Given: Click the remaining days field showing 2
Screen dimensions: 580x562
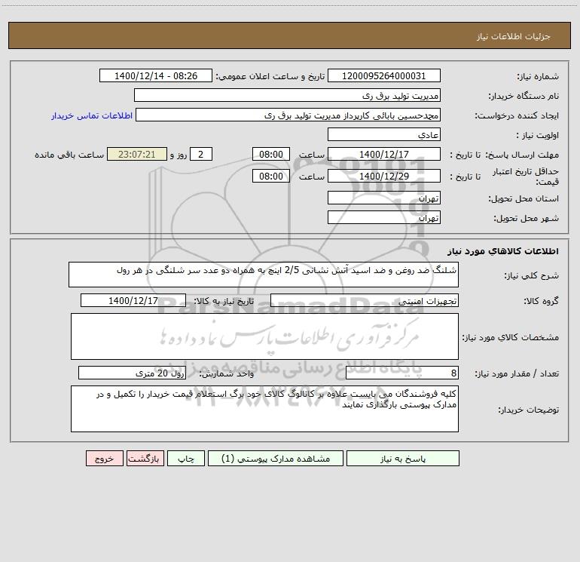Looking at the screenshot, I should [201, 154].
